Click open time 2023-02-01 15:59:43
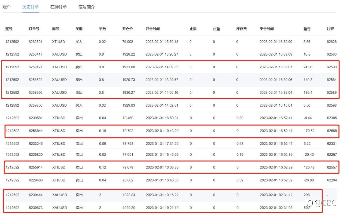340x215 pixels. pos(162,42)
